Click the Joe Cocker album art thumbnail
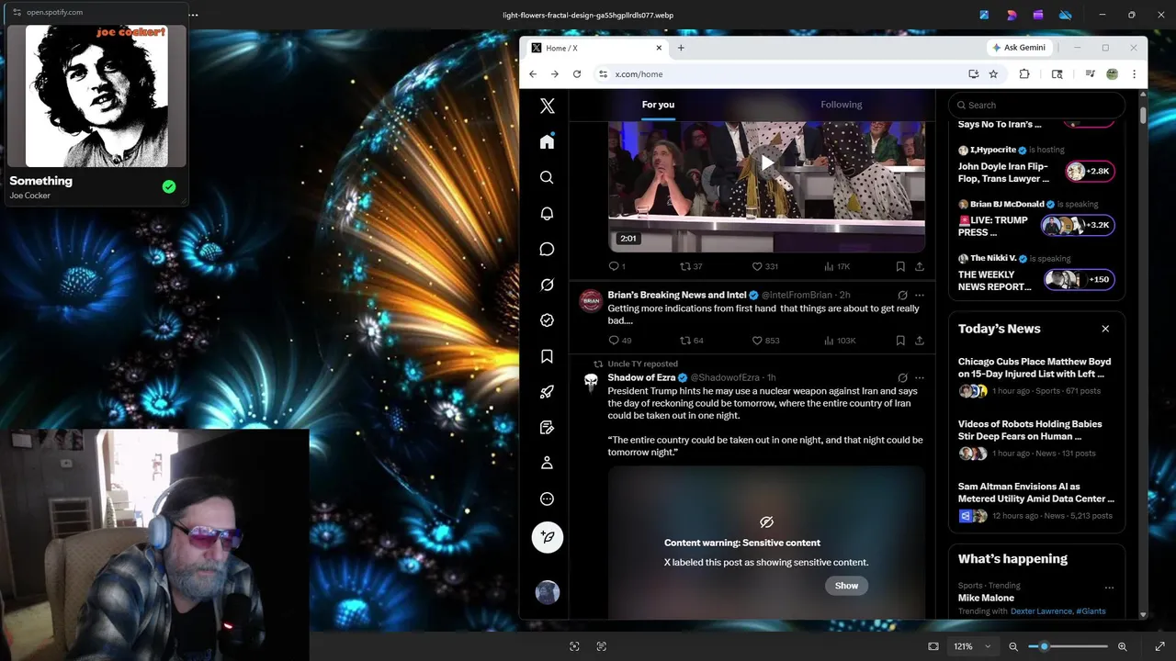The height and width of the screenshot is (661, 1176). [96, 95]
